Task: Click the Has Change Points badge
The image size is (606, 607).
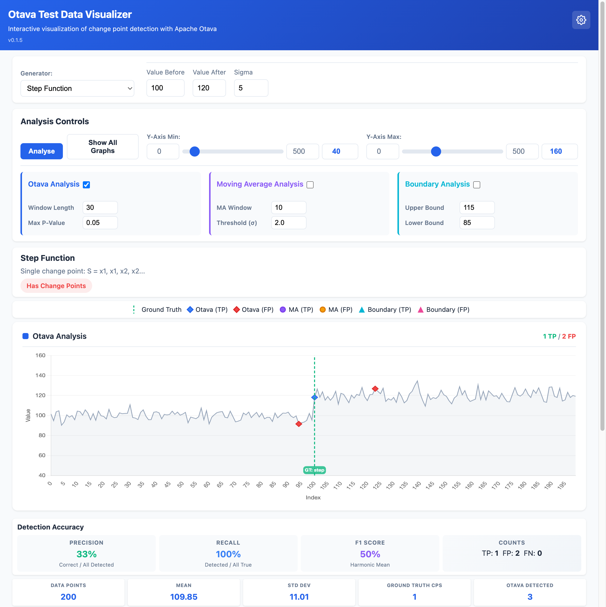Action: [x=56, y=286]
